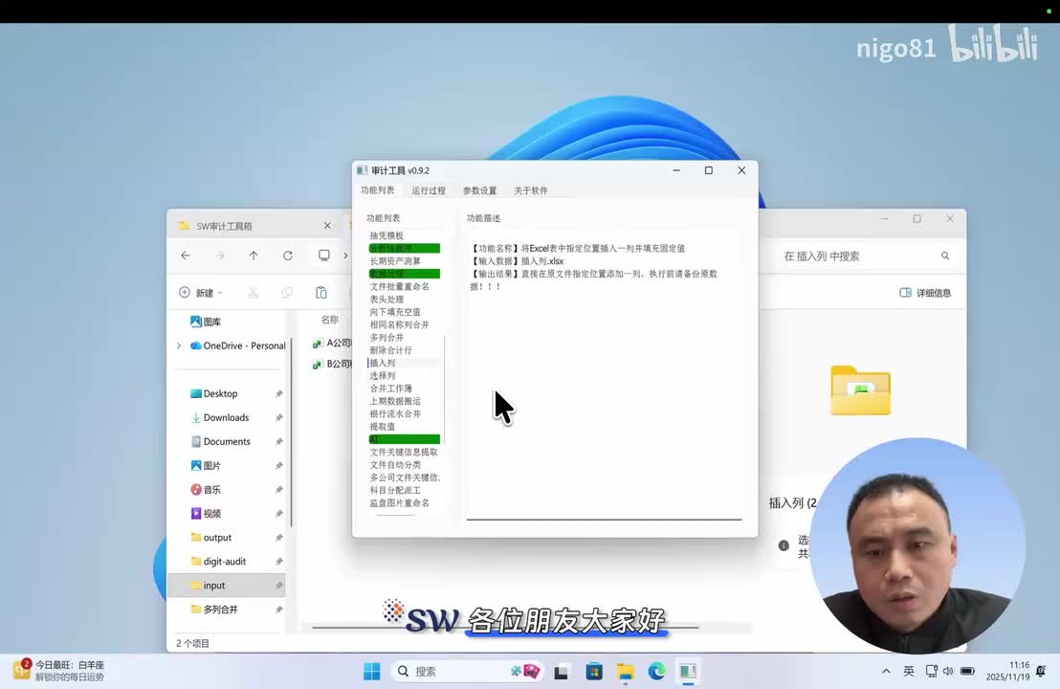This screenshot has height=689, width=1060.
Task: Click the 审计工具 app icon in taskbar
Action: click(x=688, y=672)
